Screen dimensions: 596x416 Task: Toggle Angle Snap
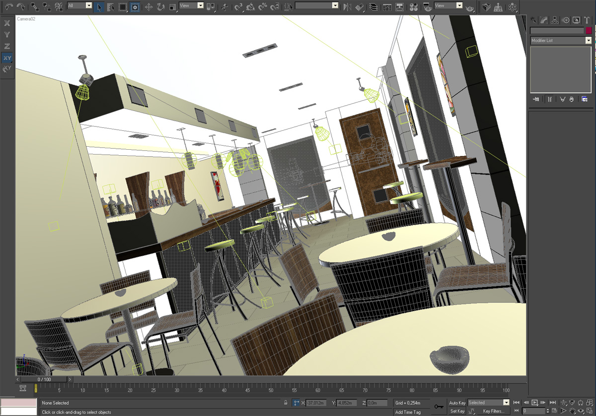tap(251, 7)
